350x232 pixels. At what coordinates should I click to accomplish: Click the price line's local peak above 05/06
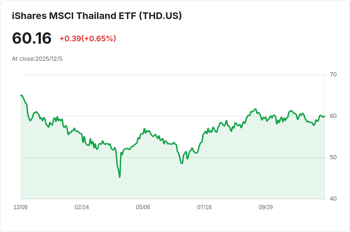click(144, 129)
